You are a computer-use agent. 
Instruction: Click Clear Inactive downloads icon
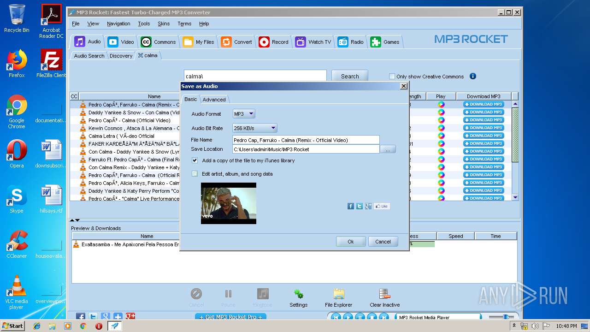(384, 298)
